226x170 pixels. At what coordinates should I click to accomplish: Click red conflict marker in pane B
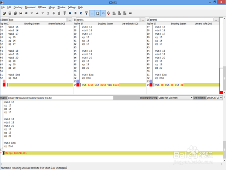point(78,85)
